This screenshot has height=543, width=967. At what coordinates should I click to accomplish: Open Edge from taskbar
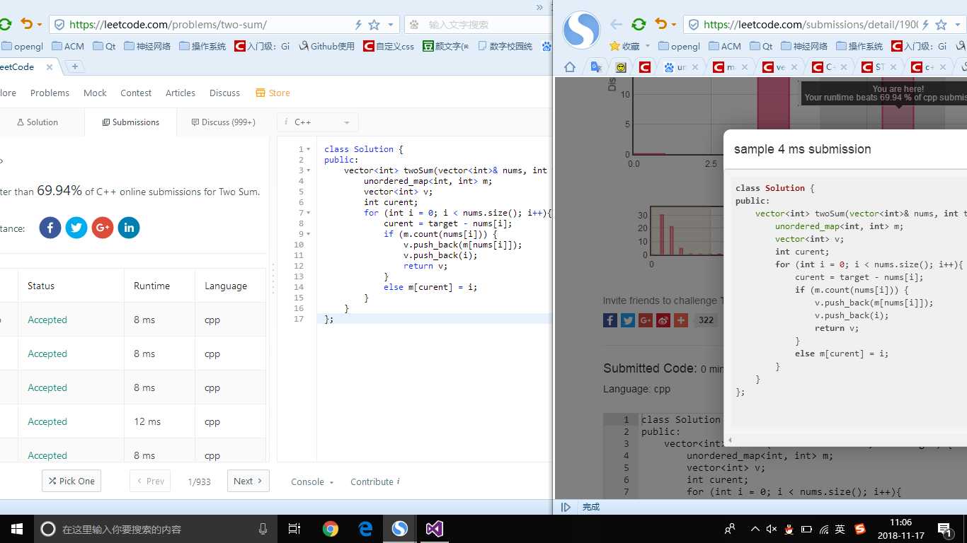(365, 529)
